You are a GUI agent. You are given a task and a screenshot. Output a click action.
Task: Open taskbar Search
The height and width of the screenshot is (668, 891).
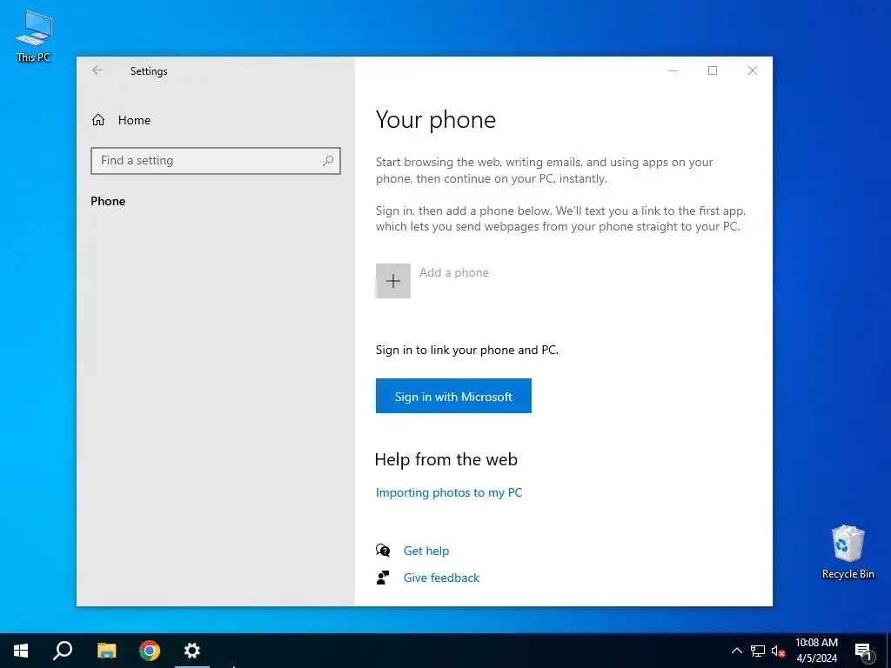click(x=63, y=651)
